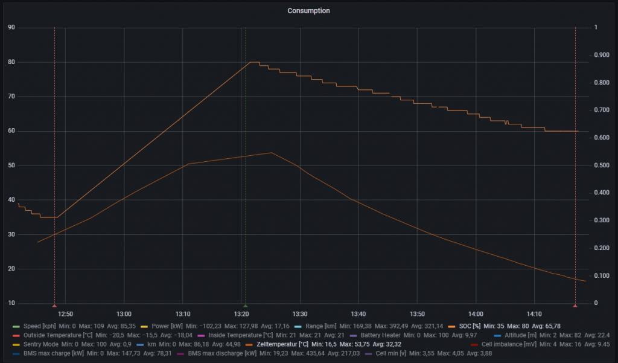This screenshot has height=363, width=618.
Task: Click Altitude 'Max: 82' legend value
Action: 570,335
